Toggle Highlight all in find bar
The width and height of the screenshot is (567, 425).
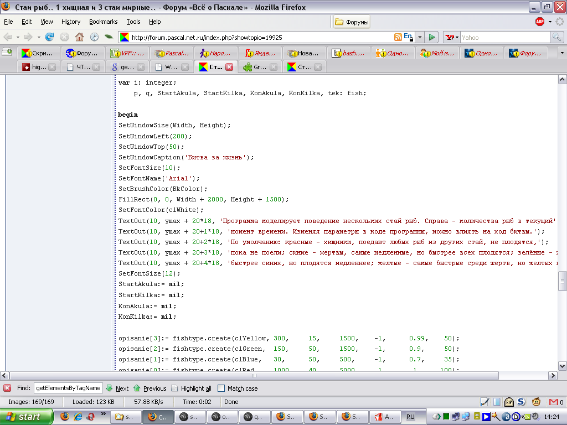point(192,388)
